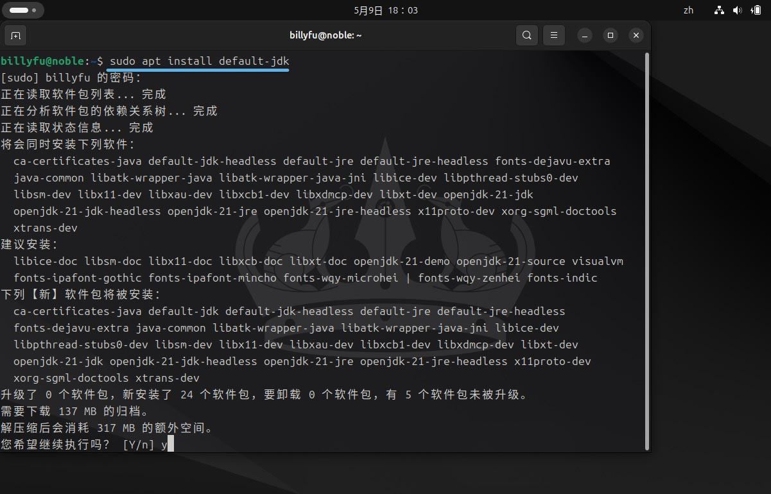Click the visualvm suggested package name

(597, 261)
